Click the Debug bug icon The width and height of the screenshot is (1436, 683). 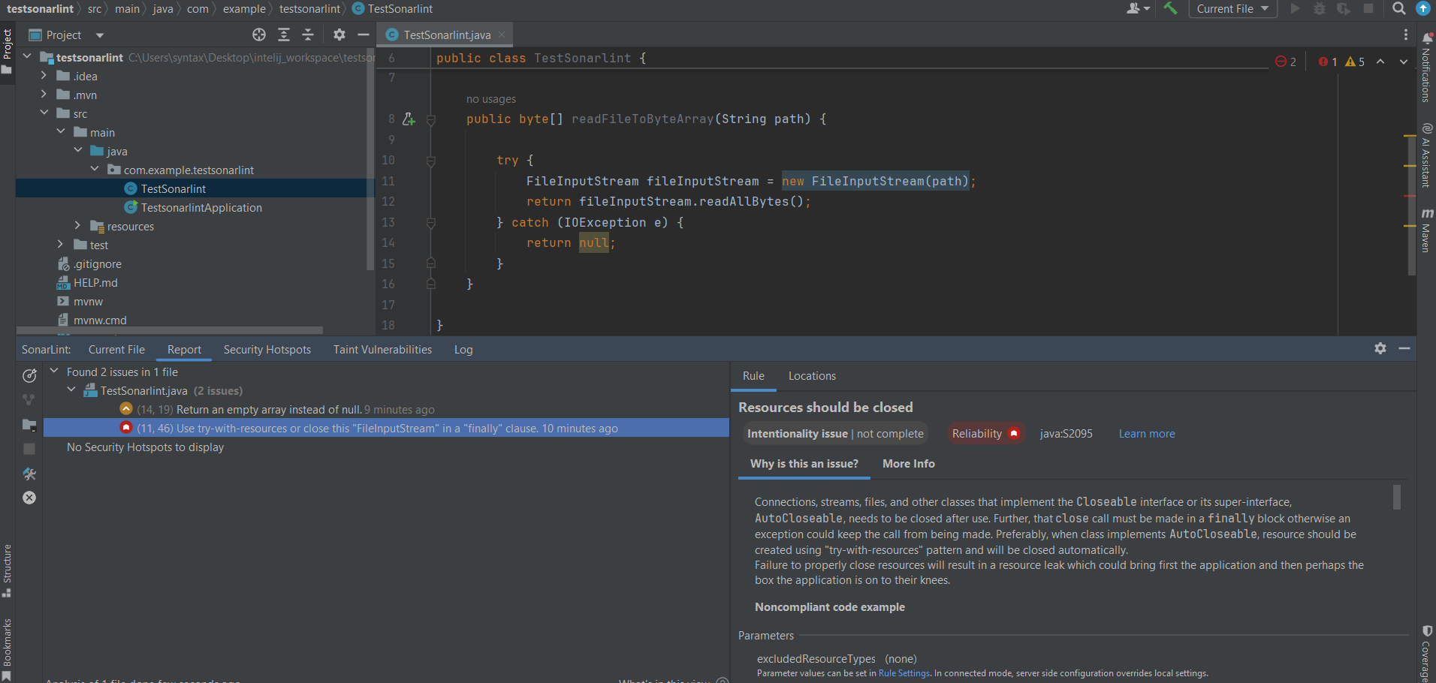pos(1320,8)
